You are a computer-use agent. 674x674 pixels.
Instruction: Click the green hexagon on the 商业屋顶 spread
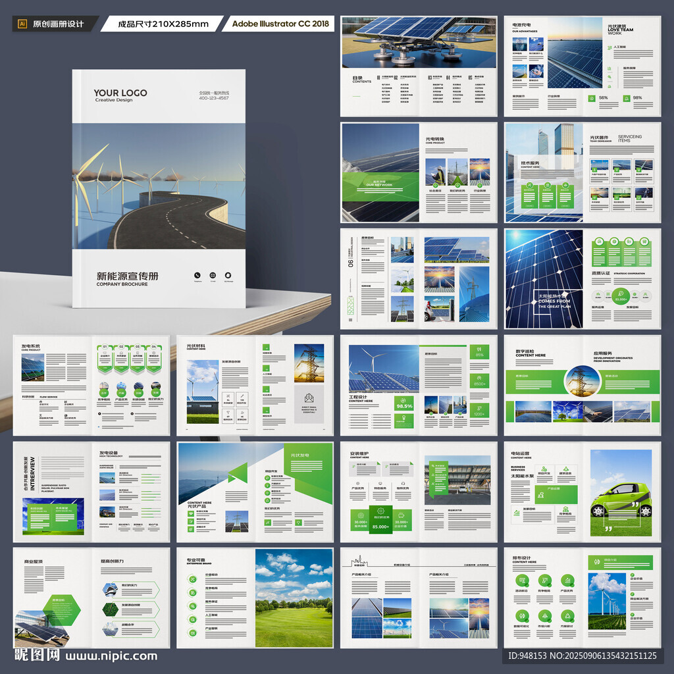(x=61, y=610)
